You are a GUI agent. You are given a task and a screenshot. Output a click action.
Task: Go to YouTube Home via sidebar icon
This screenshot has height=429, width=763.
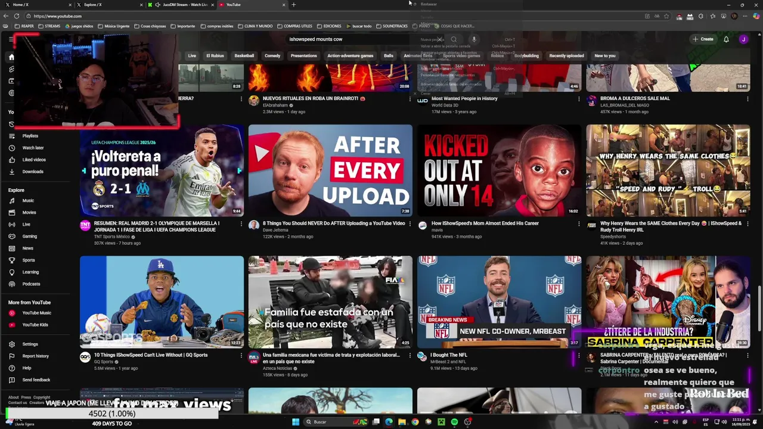pos(11,57)
